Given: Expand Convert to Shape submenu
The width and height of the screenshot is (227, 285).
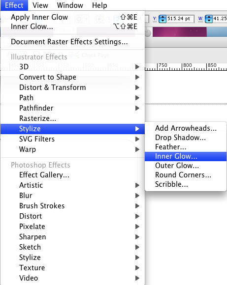Looking at the screenshot, I should coord(72,77).
